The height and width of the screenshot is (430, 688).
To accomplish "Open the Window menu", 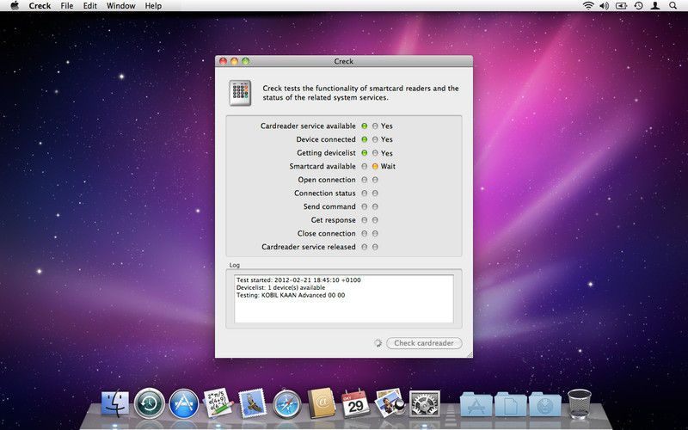I will point(120,6).
